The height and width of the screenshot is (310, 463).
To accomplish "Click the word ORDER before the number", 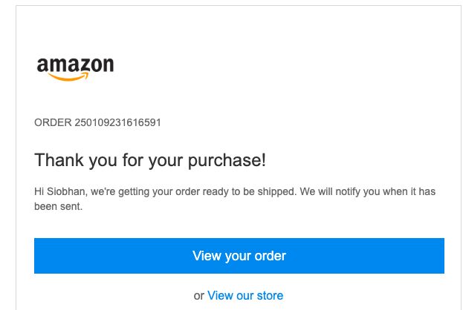I will tap(53, 122).
